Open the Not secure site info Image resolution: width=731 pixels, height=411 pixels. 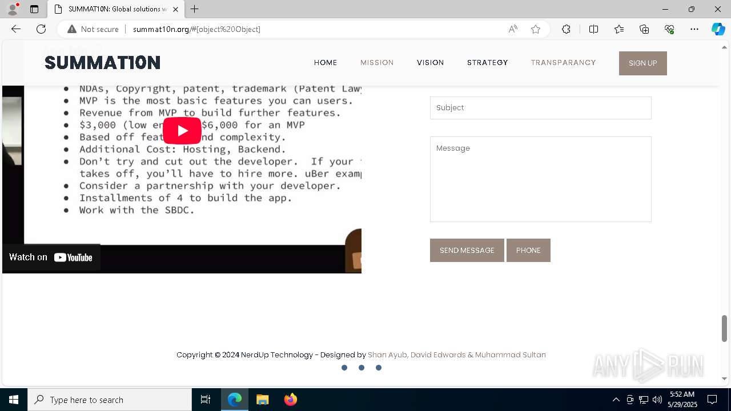coord(93,29)
